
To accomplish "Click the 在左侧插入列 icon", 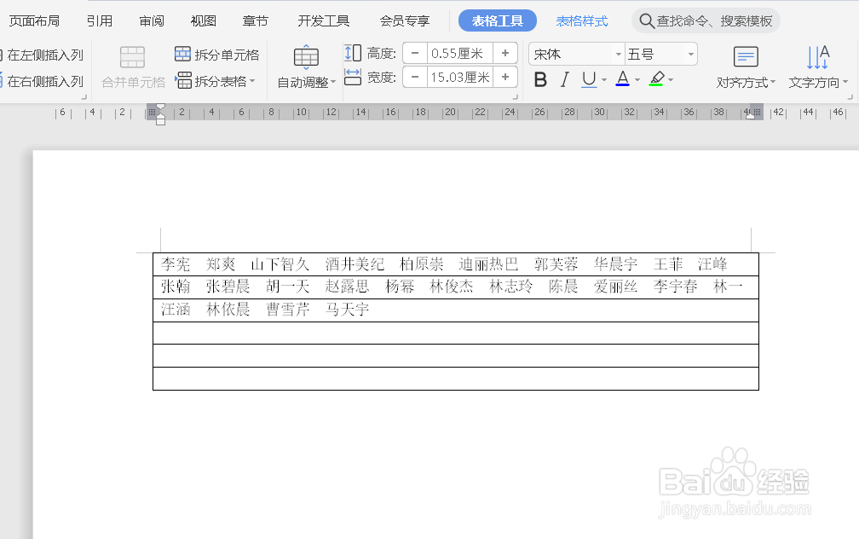I will [x=38, y=55].
